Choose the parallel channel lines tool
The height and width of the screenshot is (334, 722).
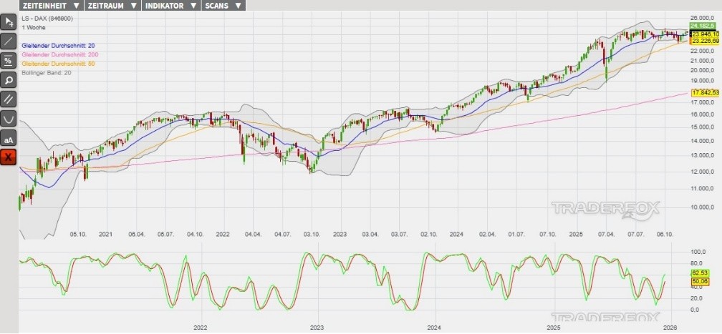9,99
